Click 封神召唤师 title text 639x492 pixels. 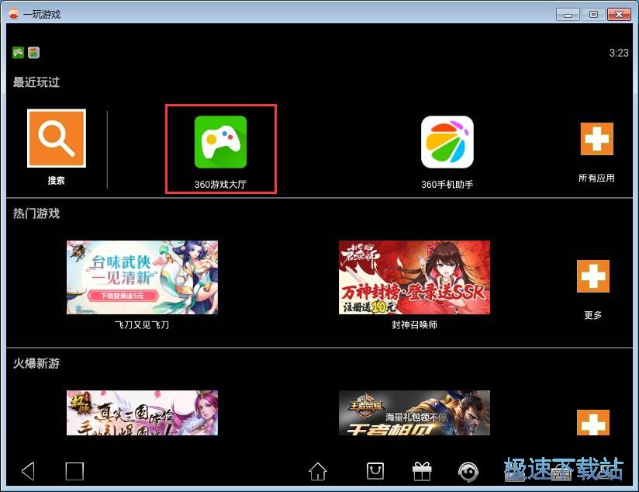click(x=414, y=324)
